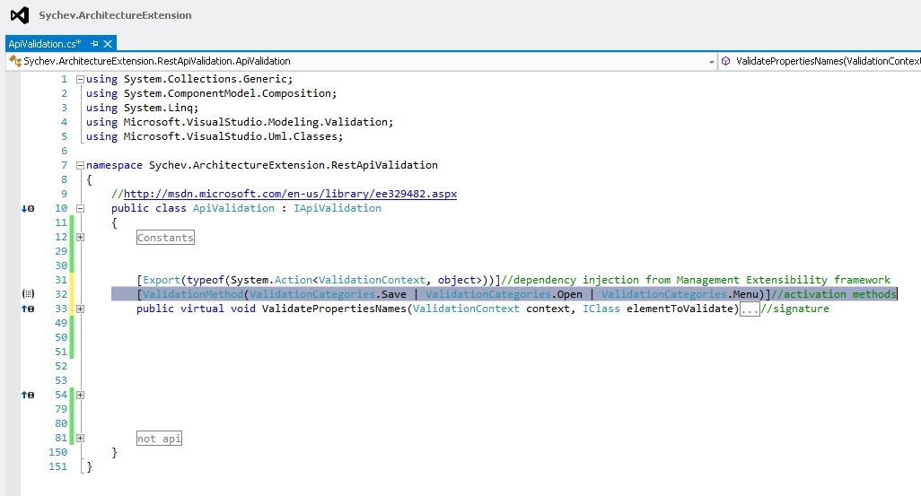Expand the collapsed block at line 54

click(80, 395)
